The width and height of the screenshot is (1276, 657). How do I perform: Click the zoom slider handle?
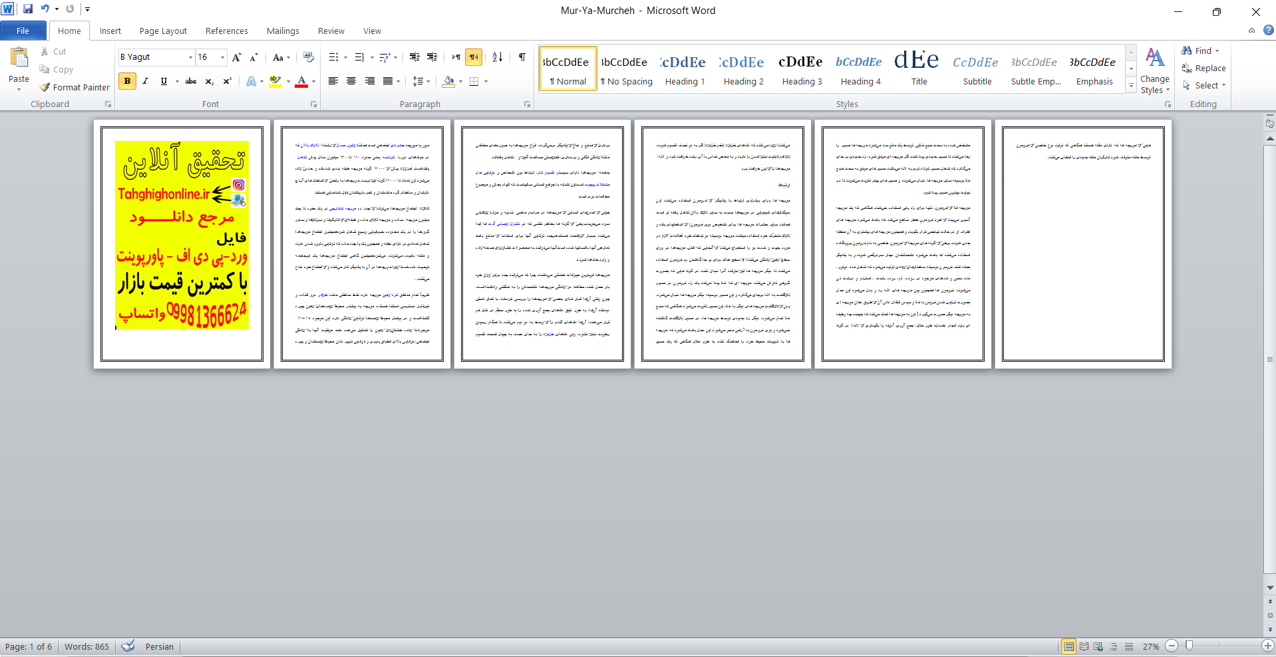point(1189,646)
